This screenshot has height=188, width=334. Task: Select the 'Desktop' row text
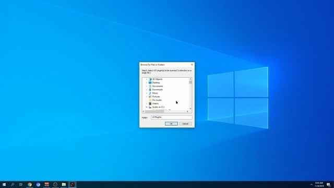pos(156,83)
